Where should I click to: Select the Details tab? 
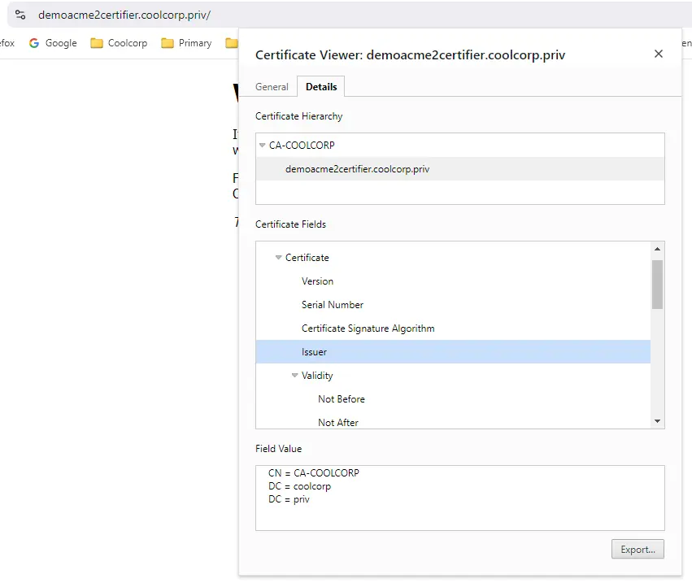click(x=321, y=87)
